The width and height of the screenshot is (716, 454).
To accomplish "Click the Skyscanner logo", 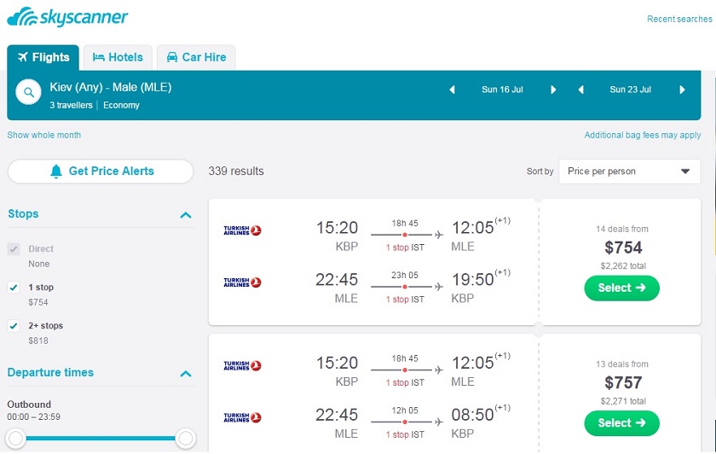I will 67,17.
